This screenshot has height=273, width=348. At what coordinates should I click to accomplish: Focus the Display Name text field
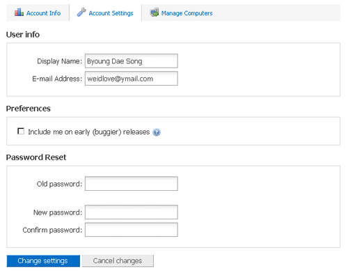click(132, 61)
